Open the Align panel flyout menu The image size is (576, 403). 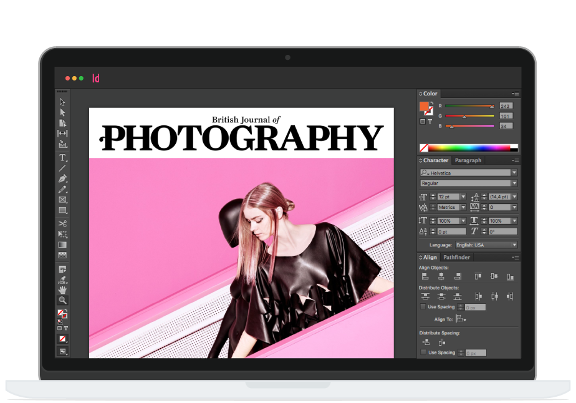[x=516, y=258]
